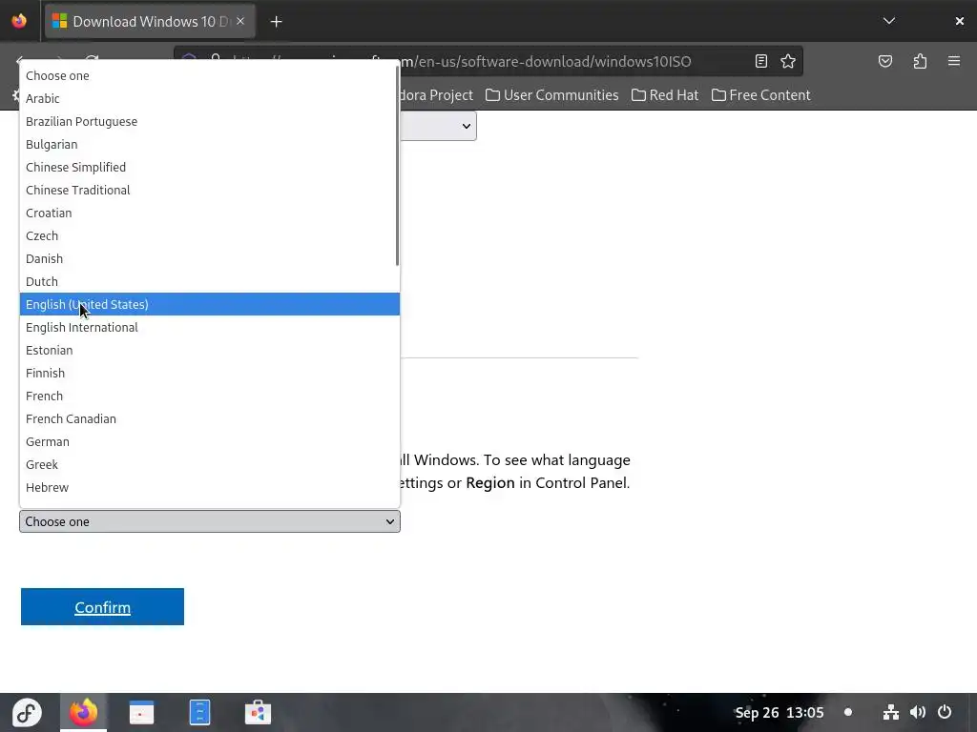Image resolution: width=977 pixels, height=732 pixels.
Task: Open the Software store icon in taskbar
Action: [258, 713]
